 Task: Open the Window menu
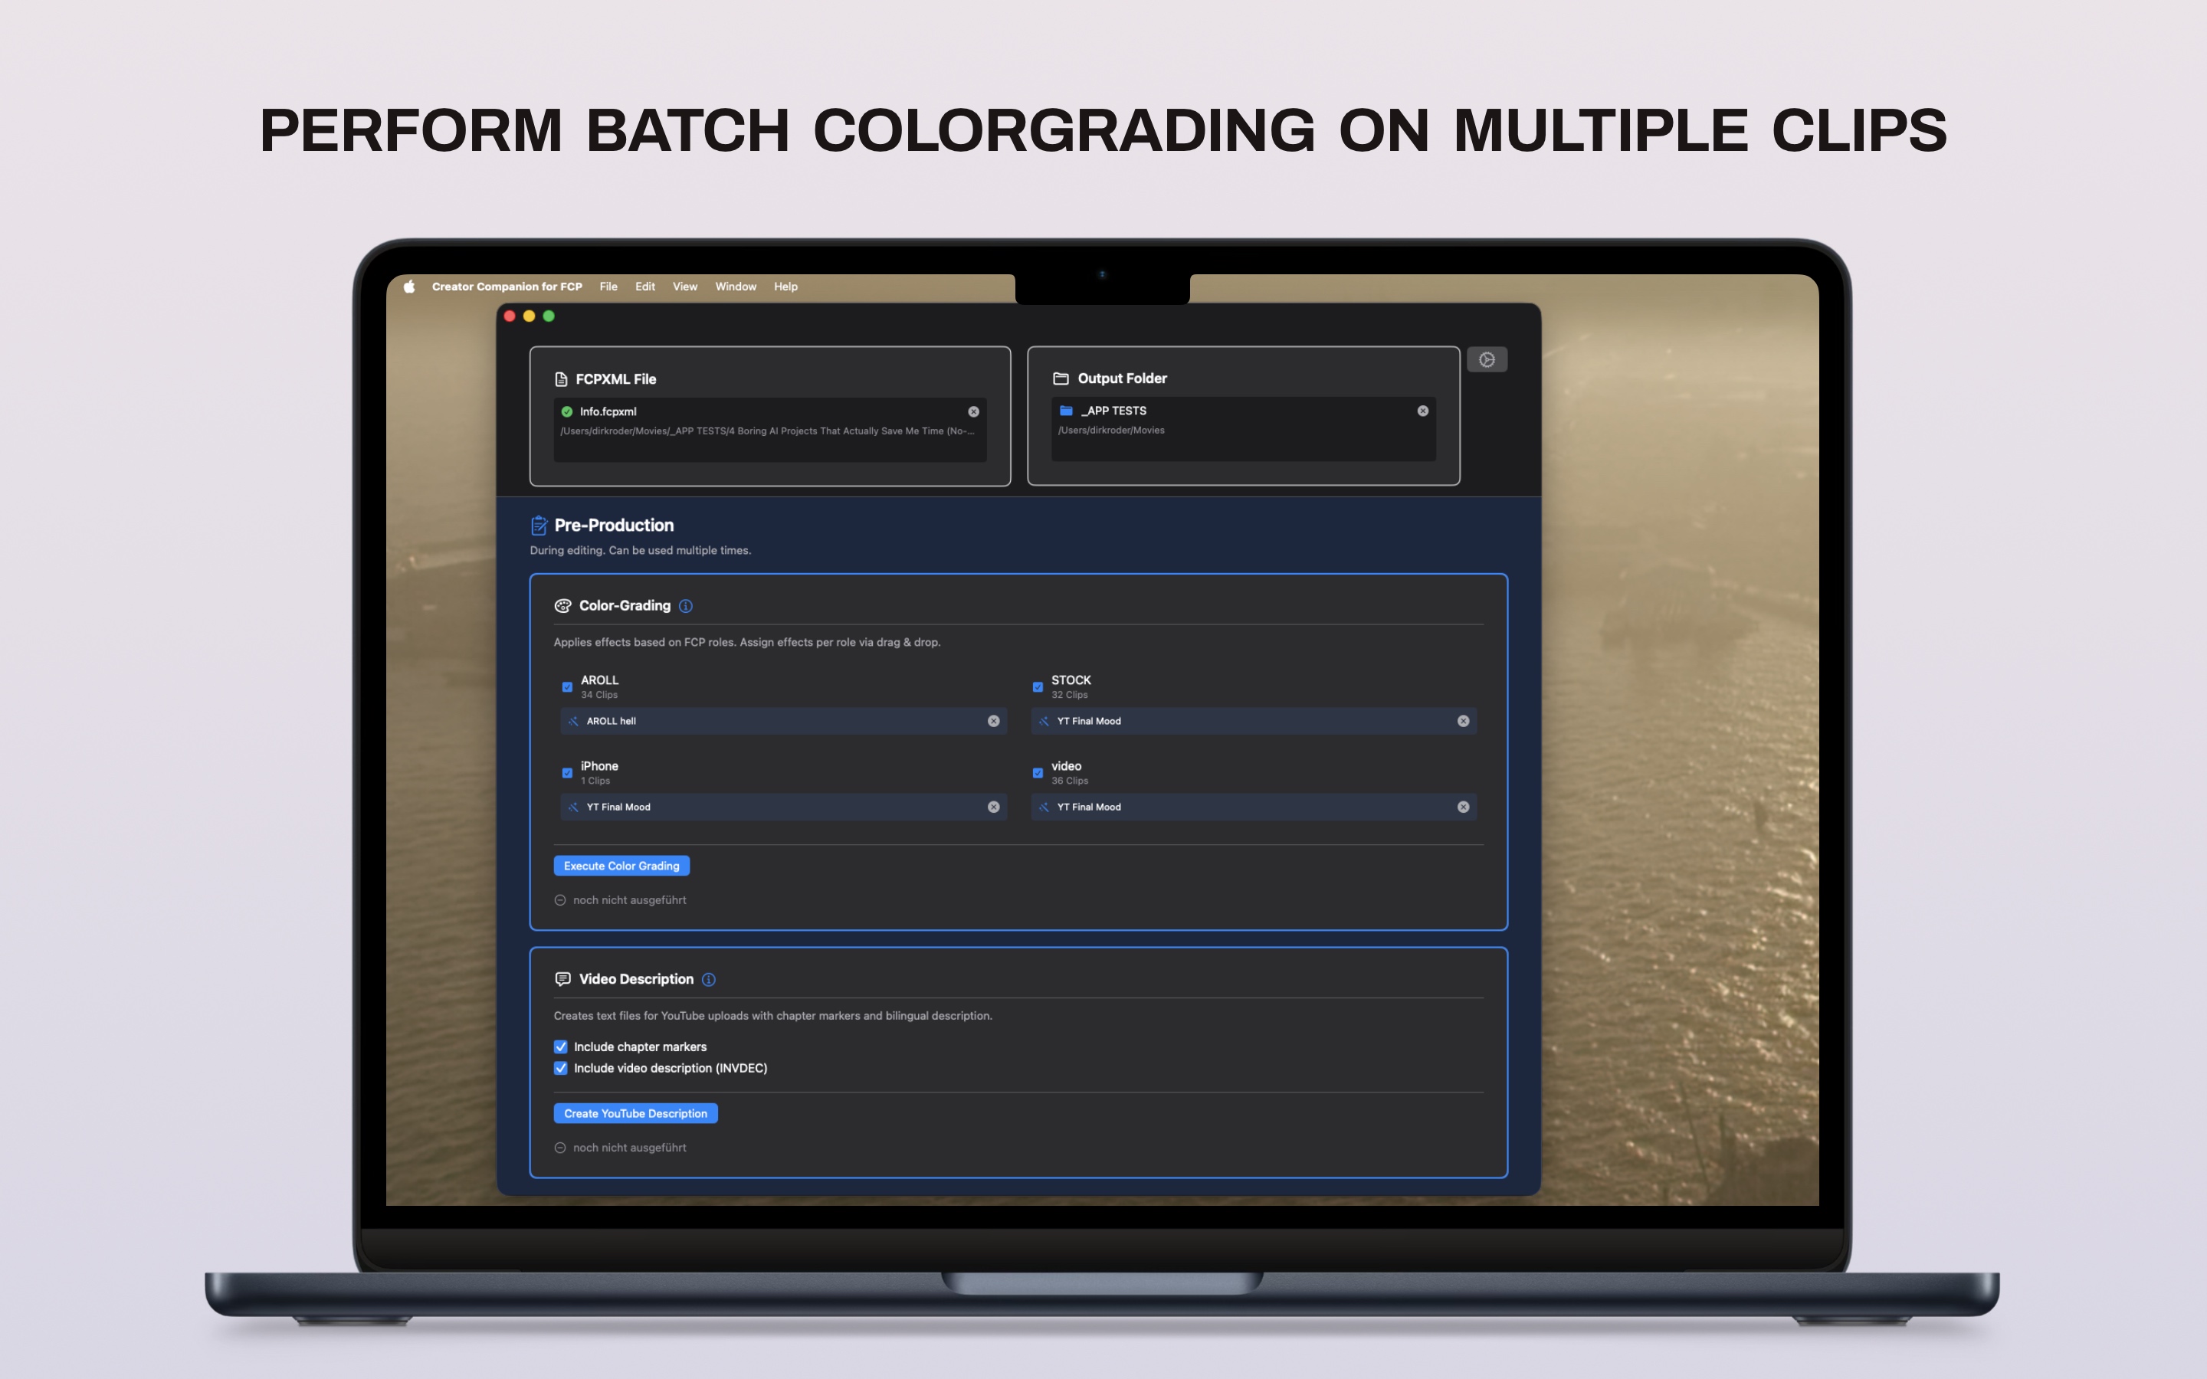[736, 287]
